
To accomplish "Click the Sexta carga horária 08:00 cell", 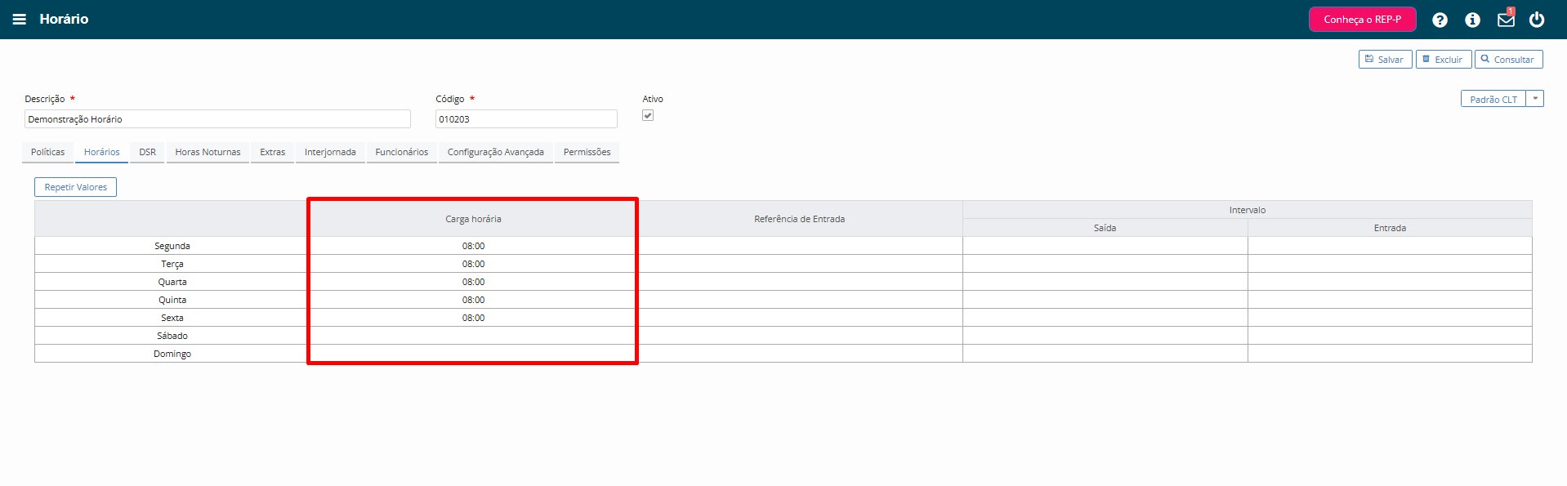I will click(473, 318).
